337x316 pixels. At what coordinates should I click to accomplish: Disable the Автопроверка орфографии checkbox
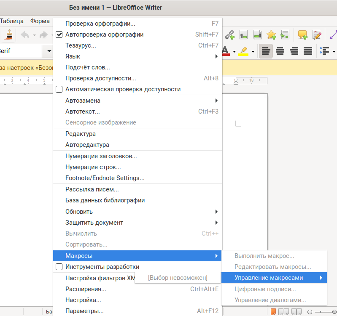click(x=59, y=35)
